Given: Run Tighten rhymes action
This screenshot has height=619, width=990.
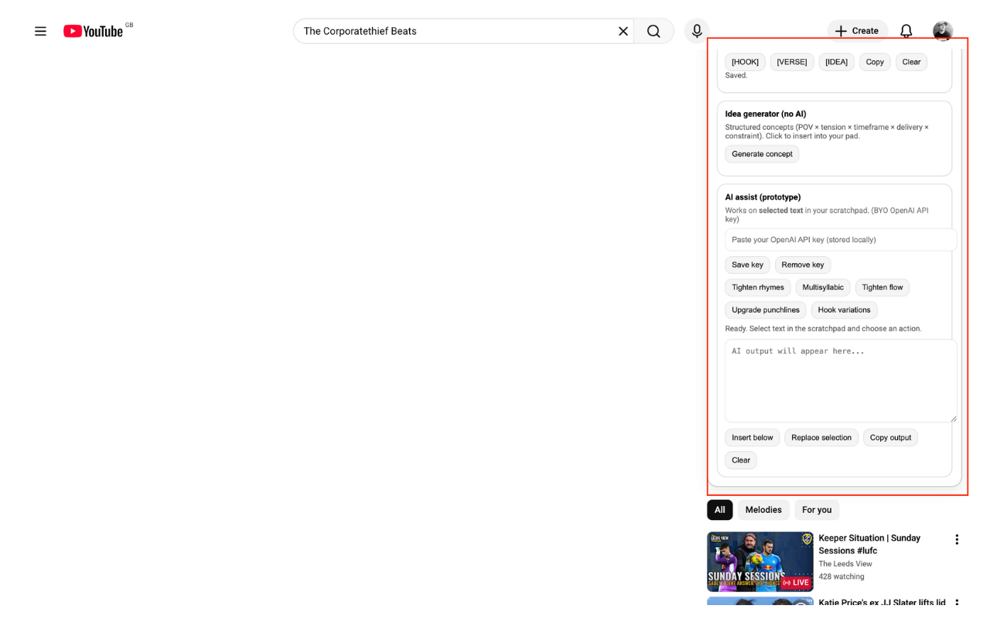Looking at the screenshot, I should click(758, 287).
